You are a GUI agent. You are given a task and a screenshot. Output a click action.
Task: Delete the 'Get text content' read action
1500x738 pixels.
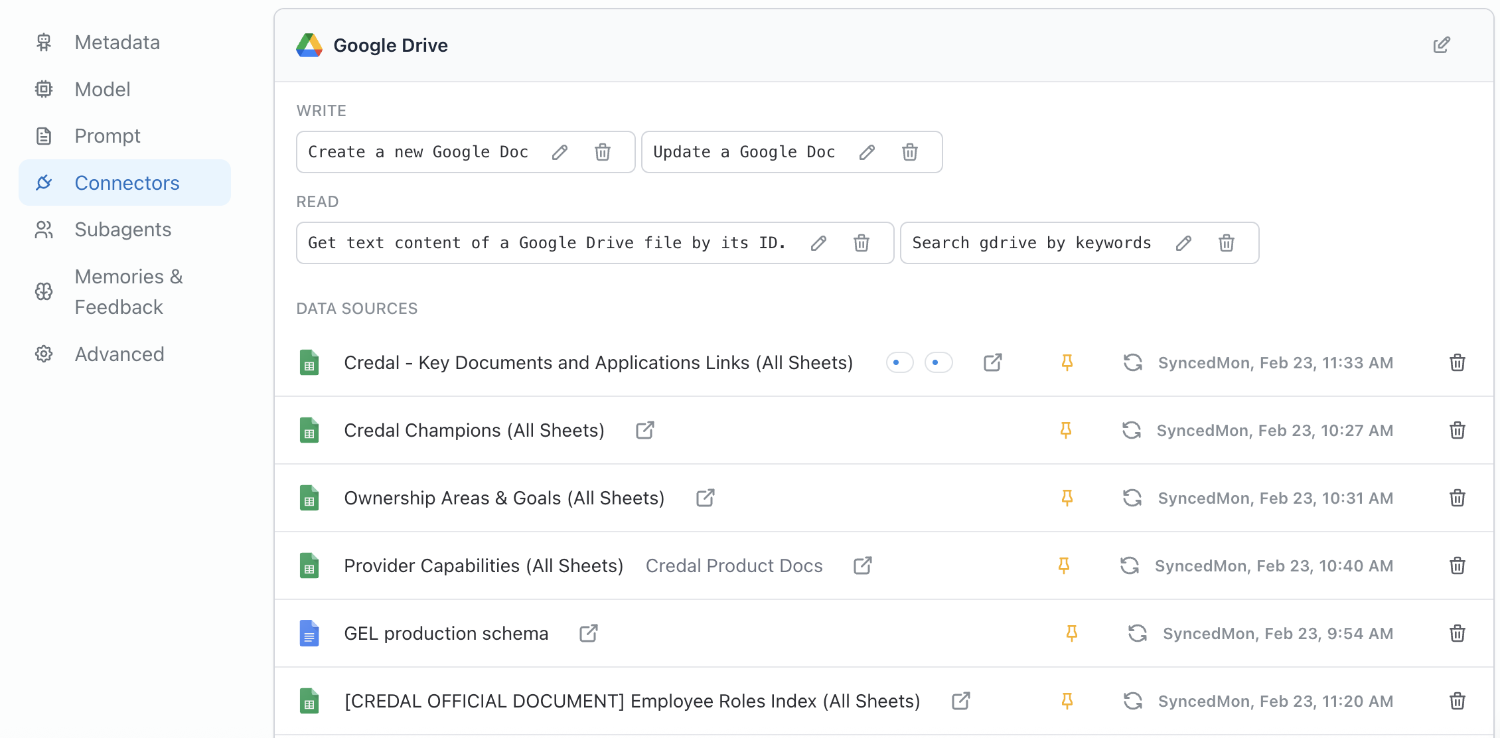coord(861,243)
